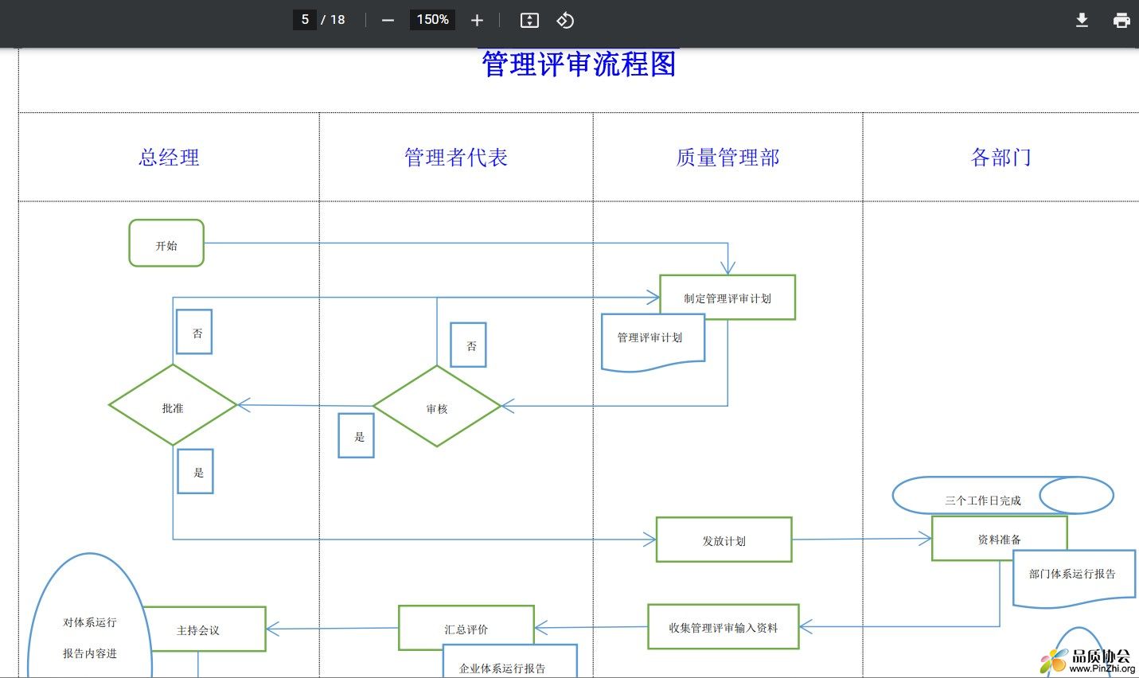The width and height of the screenshot is (1139, 678).
Task: Click the 是 label left of 审核
Action: 356,435
